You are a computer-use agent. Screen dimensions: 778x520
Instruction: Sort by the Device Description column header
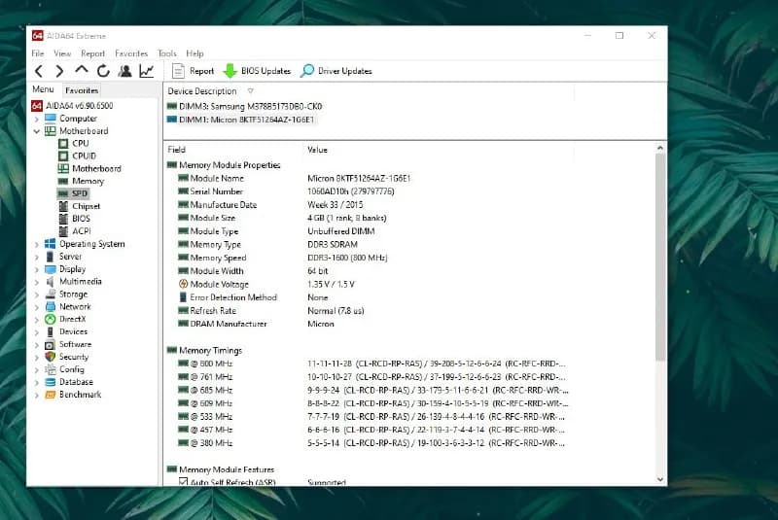(x=202, y=91)
